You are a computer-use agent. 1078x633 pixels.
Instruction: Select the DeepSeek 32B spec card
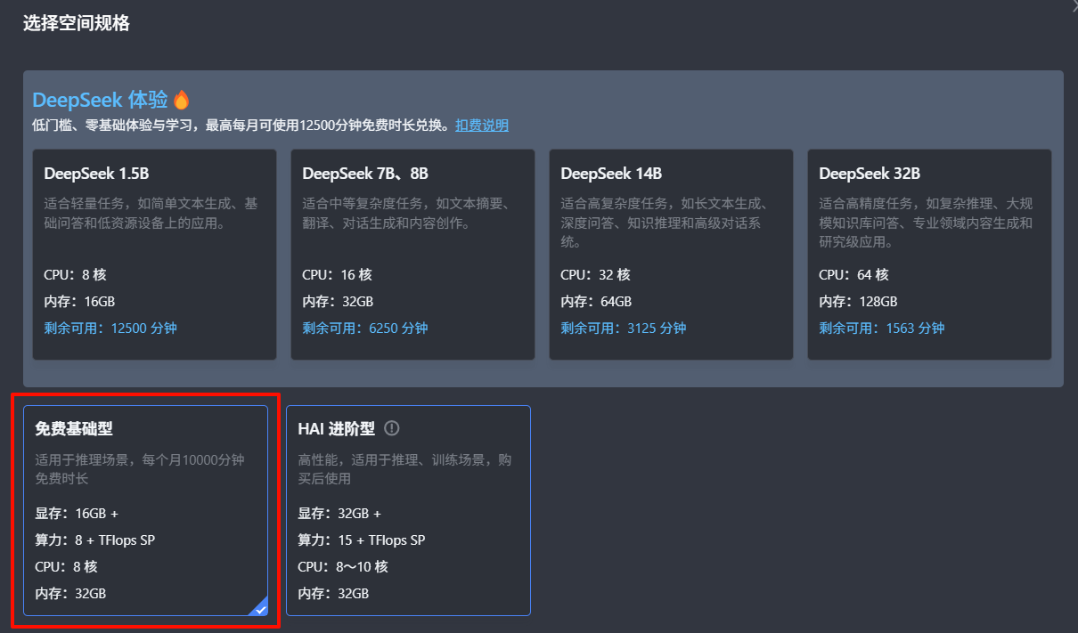click(x=929, y=255)
